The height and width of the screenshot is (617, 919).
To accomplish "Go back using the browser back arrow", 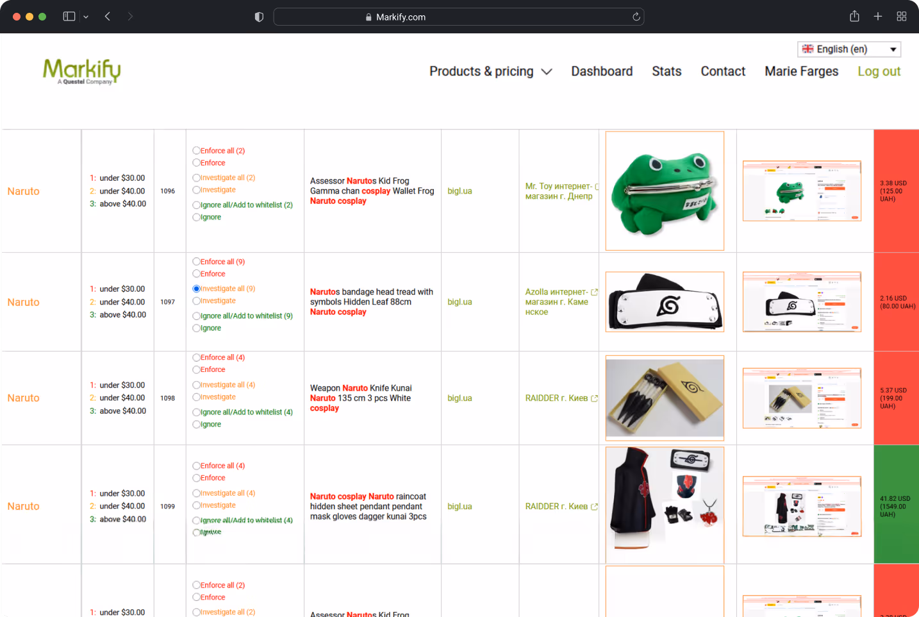I will point(108,17).
